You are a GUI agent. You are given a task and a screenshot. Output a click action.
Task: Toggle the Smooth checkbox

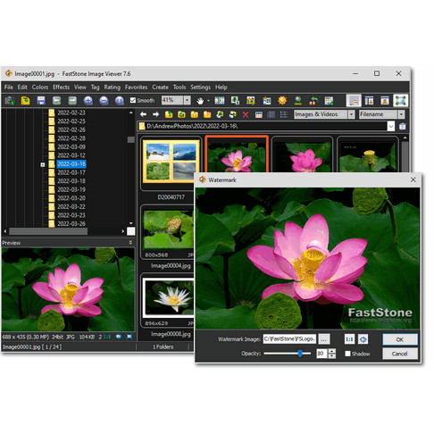pyautogui.click(x=133, y=100)
